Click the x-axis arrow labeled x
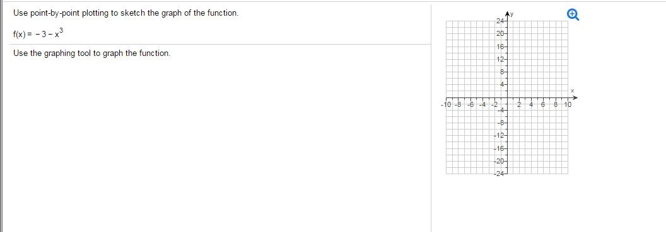 coord(574,95)
